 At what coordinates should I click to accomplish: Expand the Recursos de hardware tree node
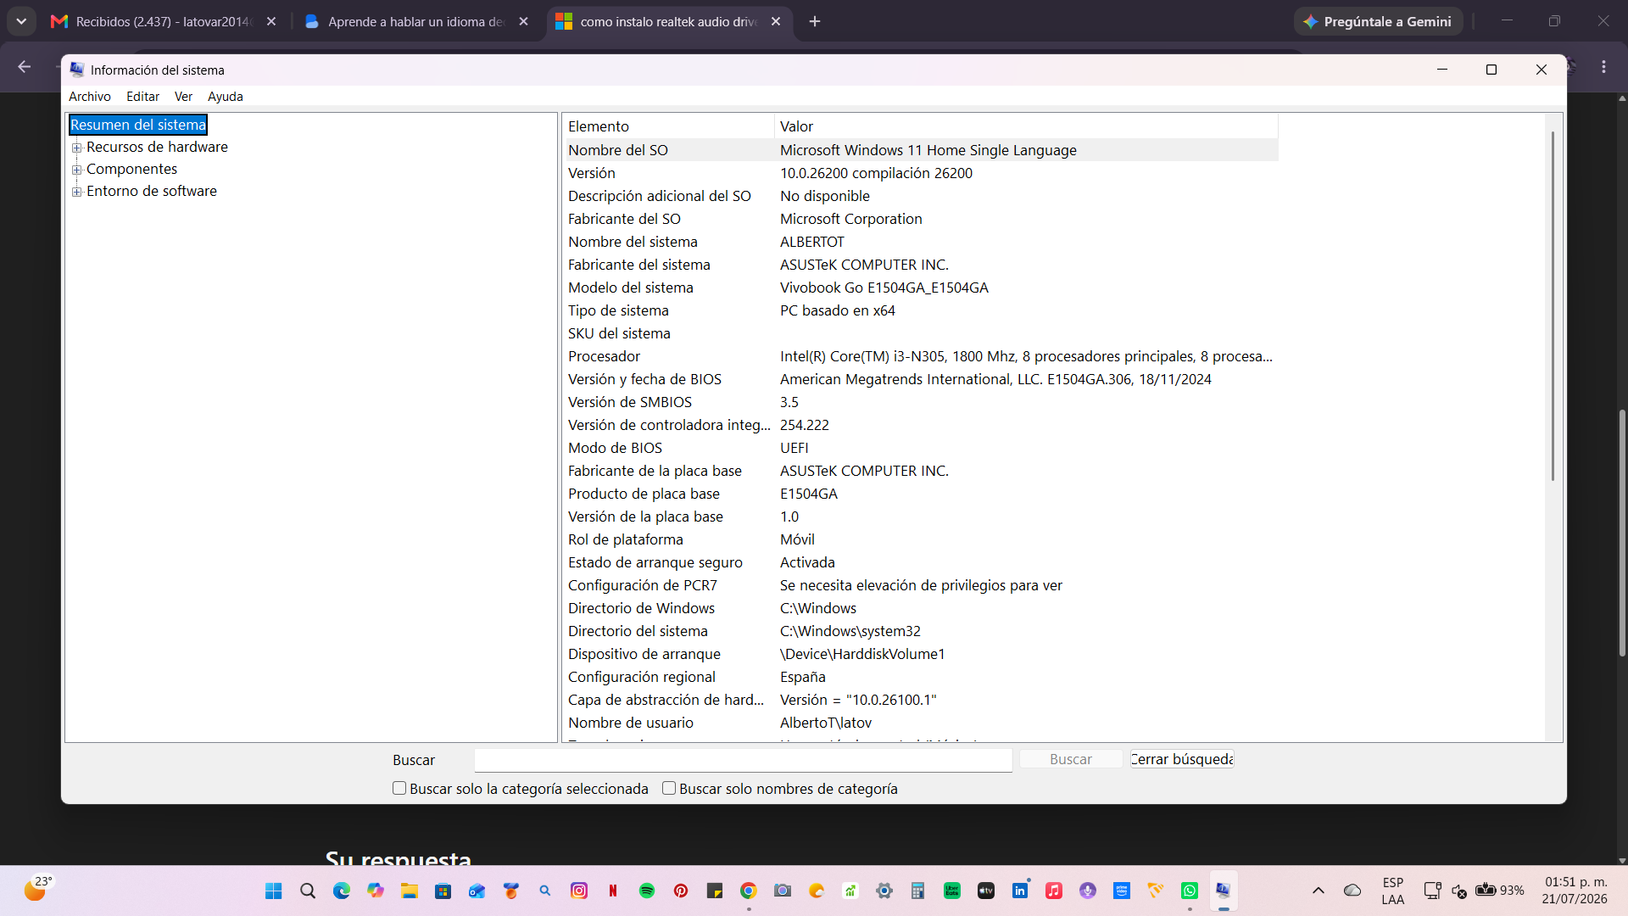[77, 148]
